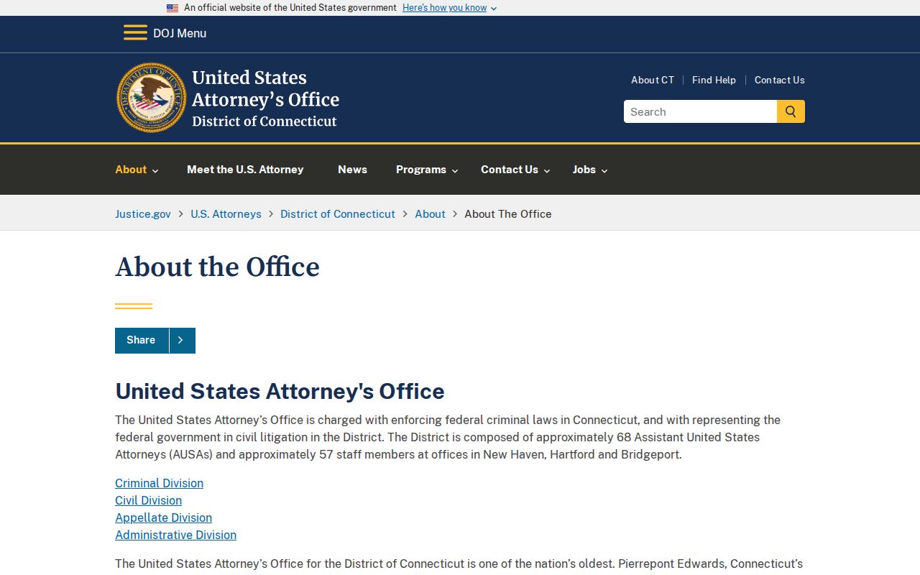Focus the Search input field
This screenshot has width=920, height=575.
(700, 111)
